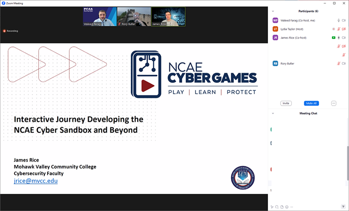Click Lydia Taylor's recording status icon
This screenshot has width=349, height=211.
(x=334, y=29)
